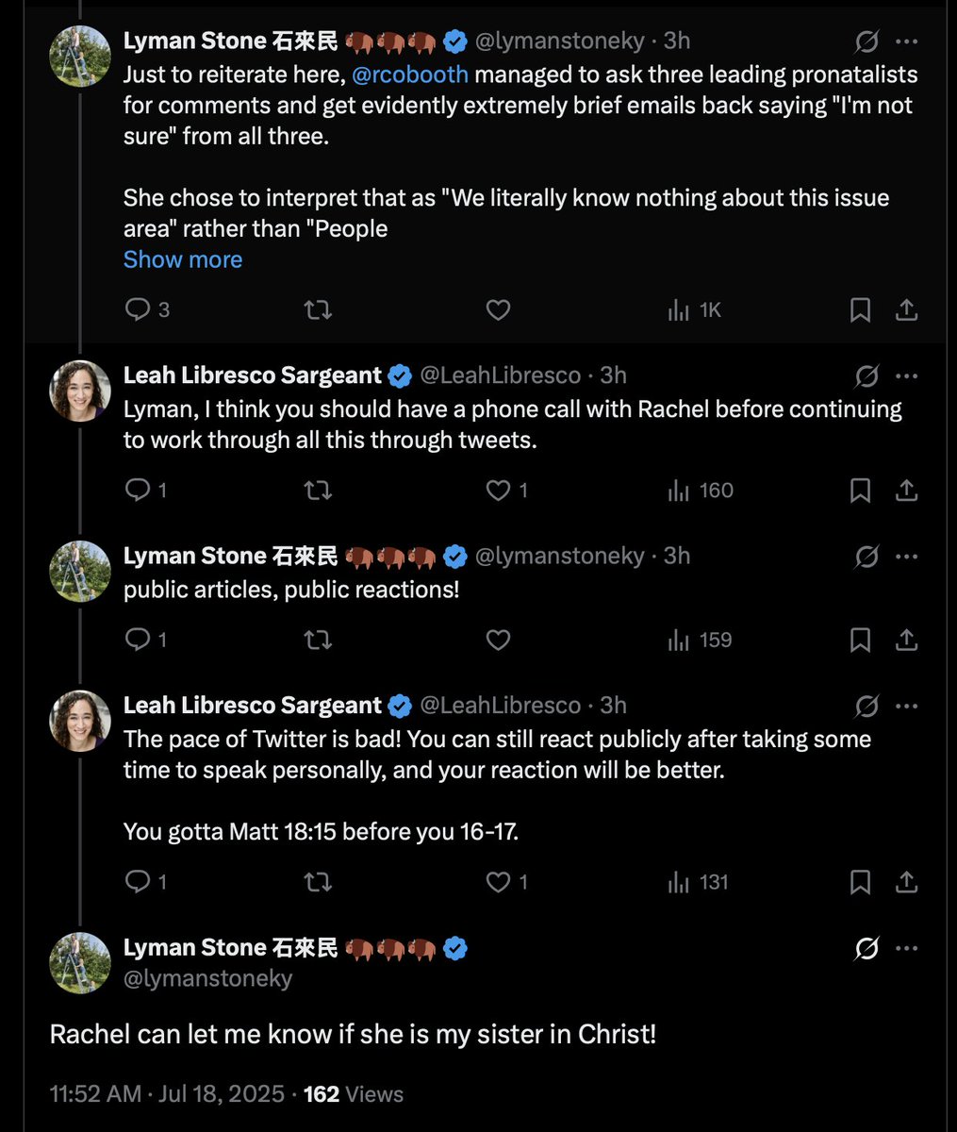Open more options on Leah's phone call tweet
Viewport: 957px width, 1132px height.
(906, 376)
